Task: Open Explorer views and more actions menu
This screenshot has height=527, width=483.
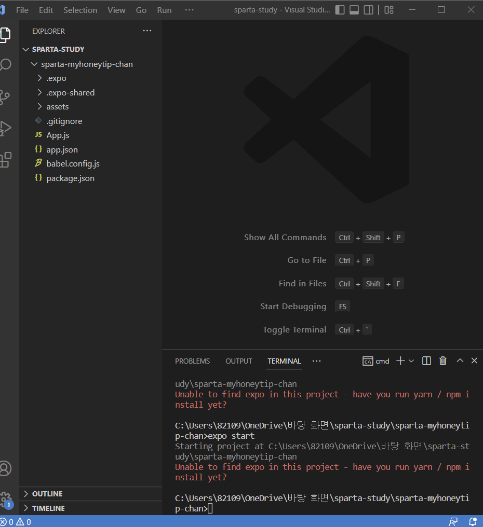Action: click(x=147, y=31)
